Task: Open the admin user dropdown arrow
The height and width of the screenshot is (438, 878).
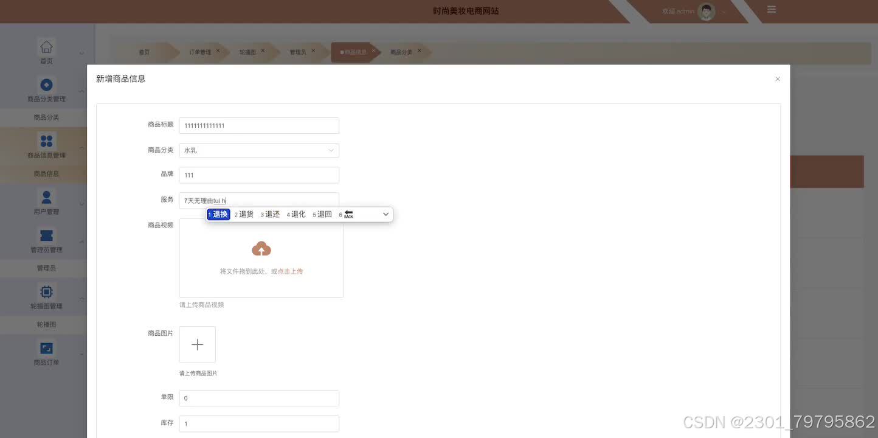Action: [724, 12]
